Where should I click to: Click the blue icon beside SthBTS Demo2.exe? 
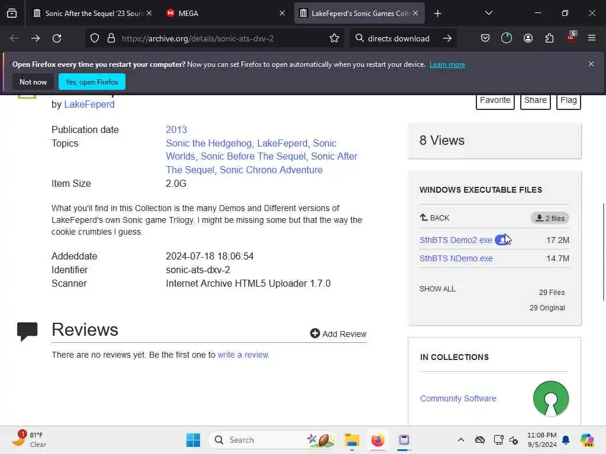[x=502, y=240]
